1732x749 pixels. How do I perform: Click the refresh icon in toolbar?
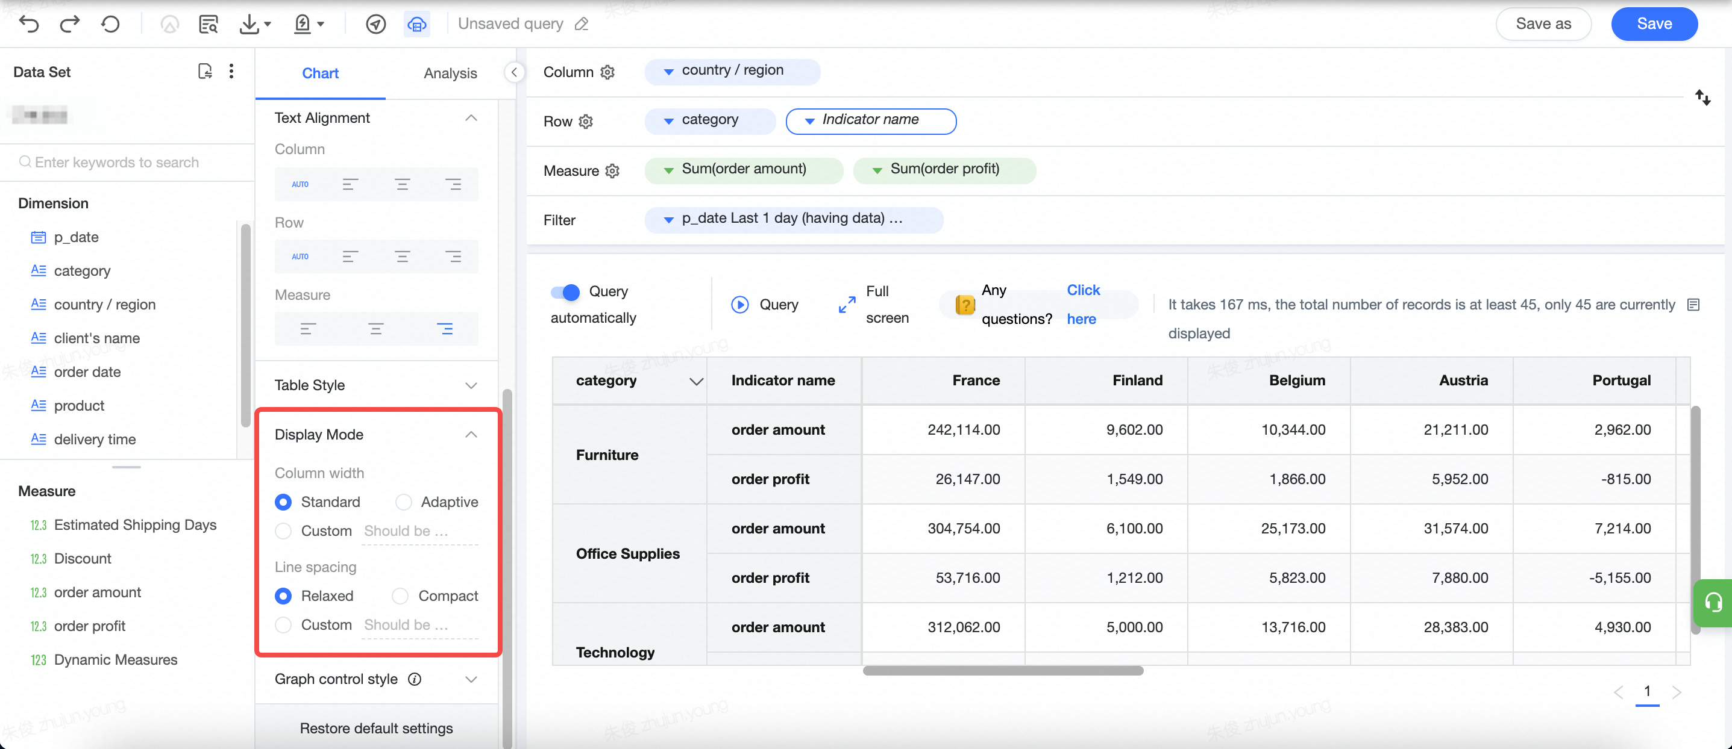[x=110, y=24]
